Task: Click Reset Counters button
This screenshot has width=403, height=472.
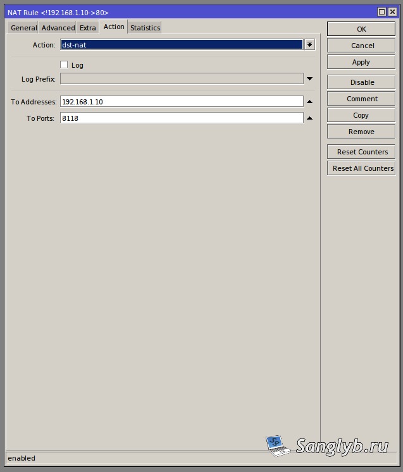Action: coord(361,152)
